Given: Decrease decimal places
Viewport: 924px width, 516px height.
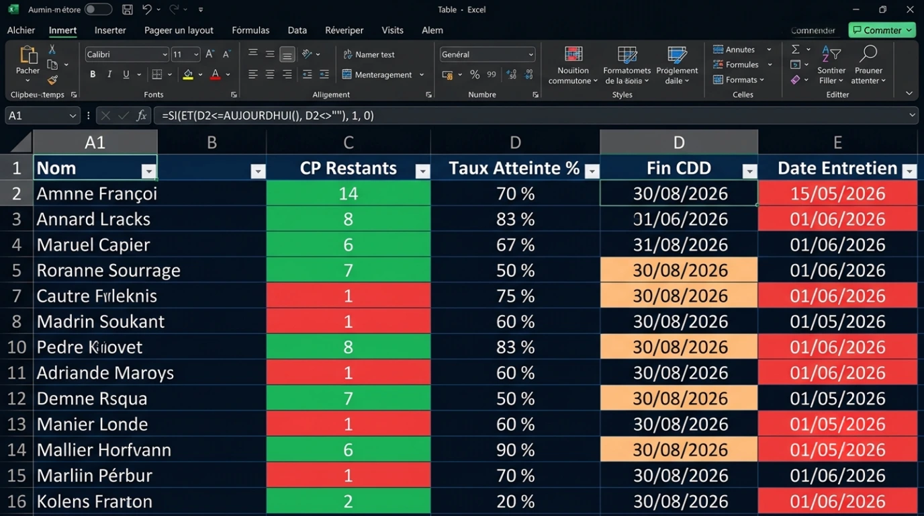Looking at the screenshot, I should [529, 75].
